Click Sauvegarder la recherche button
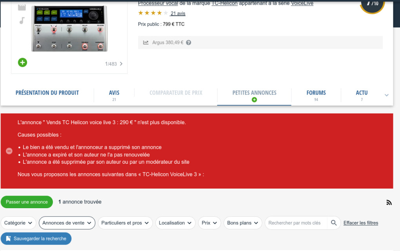Image resolution: width=400 pixels, height=251 pixels. click(x=36, y=238)
